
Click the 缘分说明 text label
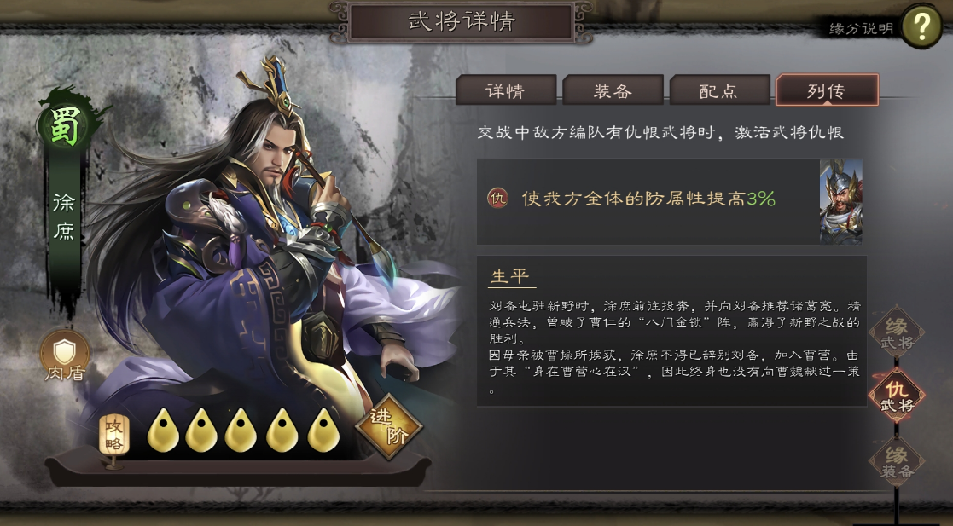tap(862, 28)
